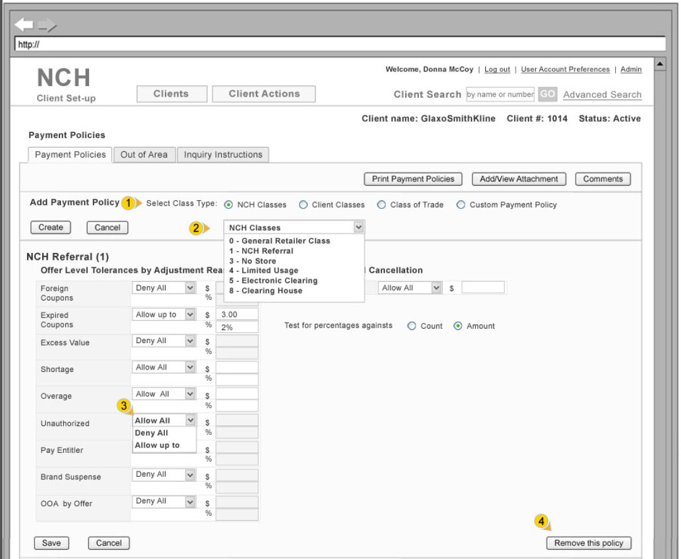Click the Print Payment Policies button
Image resolution: width=681 pixels, height=559 pixels.
(413, 179)
